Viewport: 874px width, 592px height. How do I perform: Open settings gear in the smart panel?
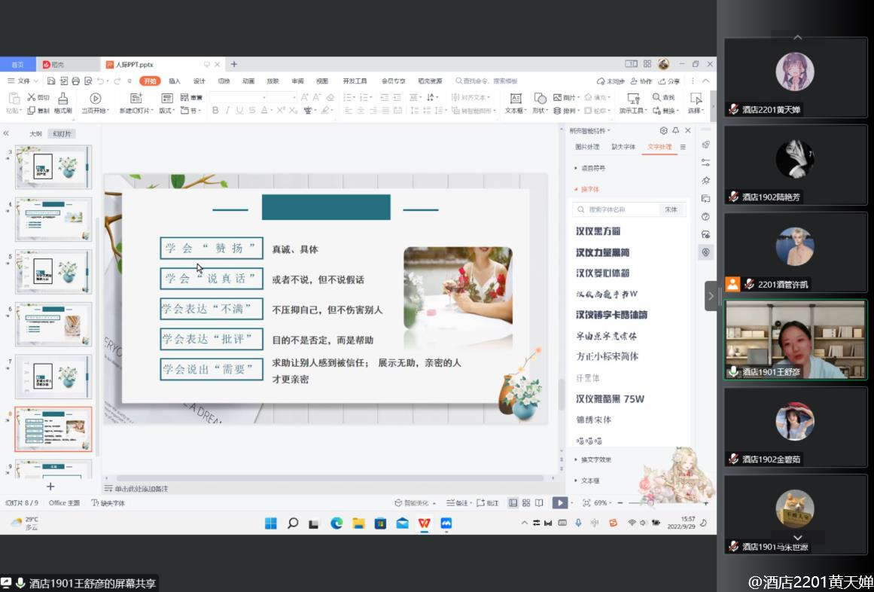(x=663, y=130)
